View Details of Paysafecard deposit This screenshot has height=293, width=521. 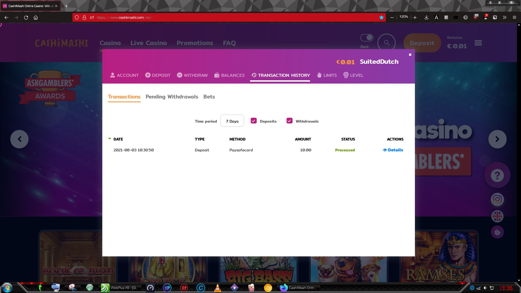point(393,150)
